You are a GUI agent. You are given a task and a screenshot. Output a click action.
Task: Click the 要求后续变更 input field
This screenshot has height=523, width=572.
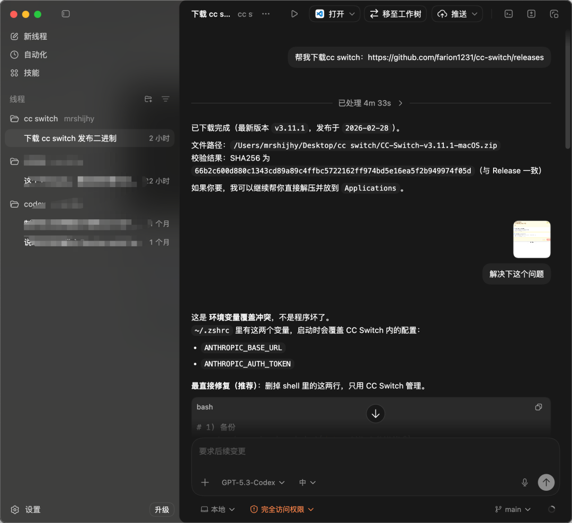tap(371, 451)
